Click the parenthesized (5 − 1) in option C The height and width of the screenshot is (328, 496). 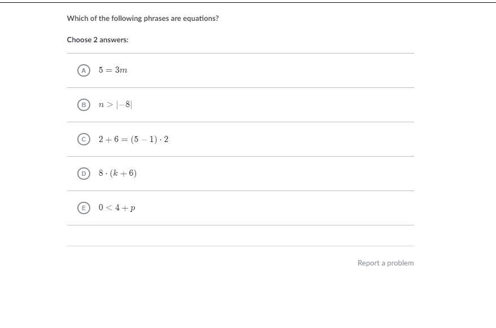[143, 139]
